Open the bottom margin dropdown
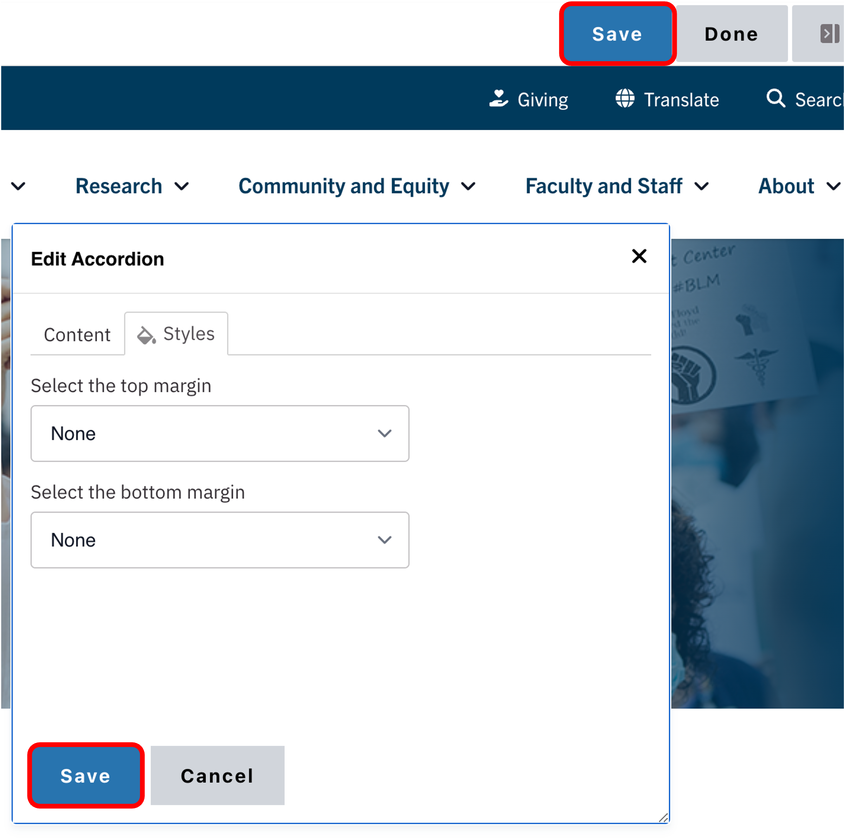The image size is (844, 840). pyautogui.click(x=220, y=540)
